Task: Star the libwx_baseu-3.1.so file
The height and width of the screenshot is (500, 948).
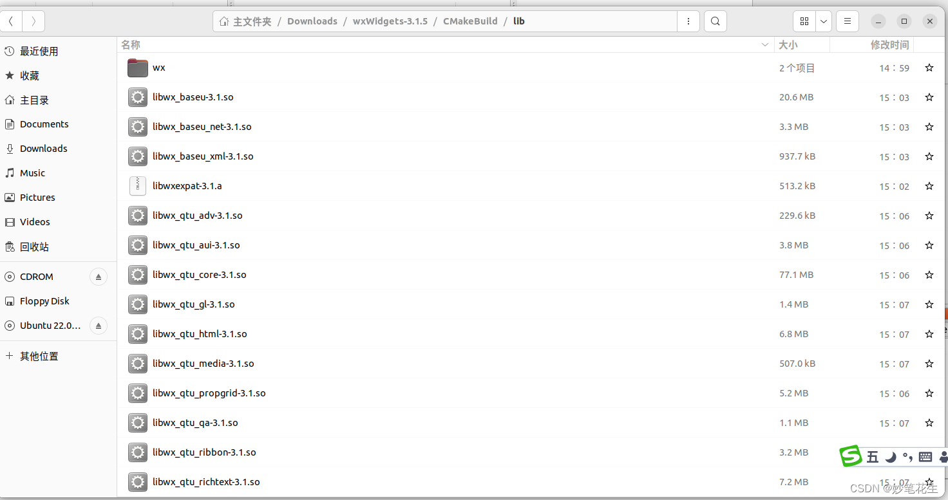Action: [x=929, y=97]
